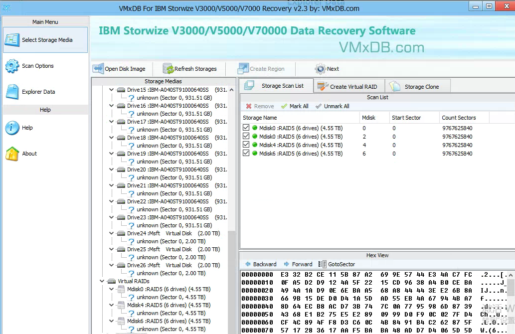Viewport: 515px width, 334px height.
Task: Click the question mark icon under Drive25
Action: 132,257
